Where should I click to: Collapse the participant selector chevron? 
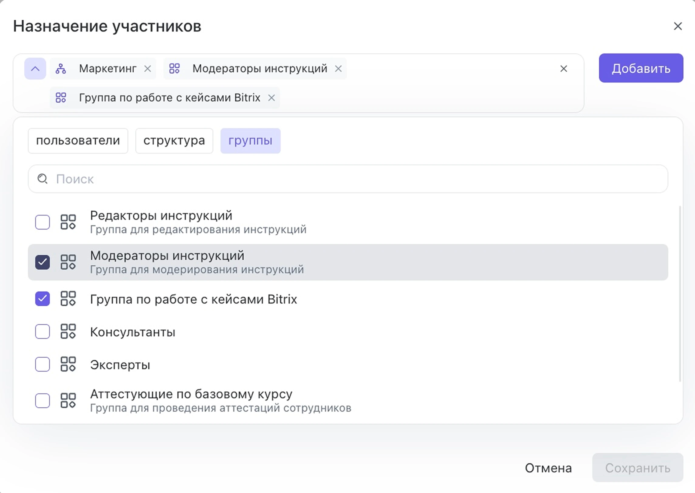tap(35, 69)
